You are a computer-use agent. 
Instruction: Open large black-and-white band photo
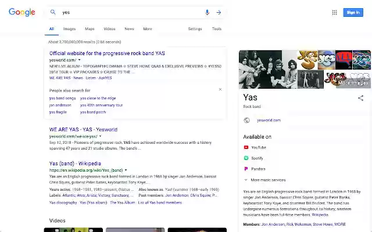(268, 70)
